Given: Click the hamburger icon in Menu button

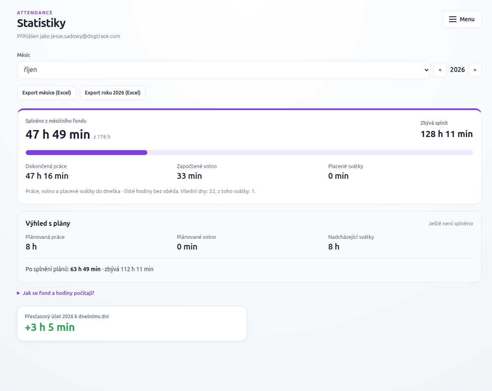Looking at the screenshot, I should [452, 19].
